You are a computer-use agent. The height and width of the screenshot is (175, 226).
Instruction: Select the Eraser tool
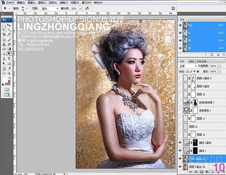pyautogui.click(x=4, y=49)
